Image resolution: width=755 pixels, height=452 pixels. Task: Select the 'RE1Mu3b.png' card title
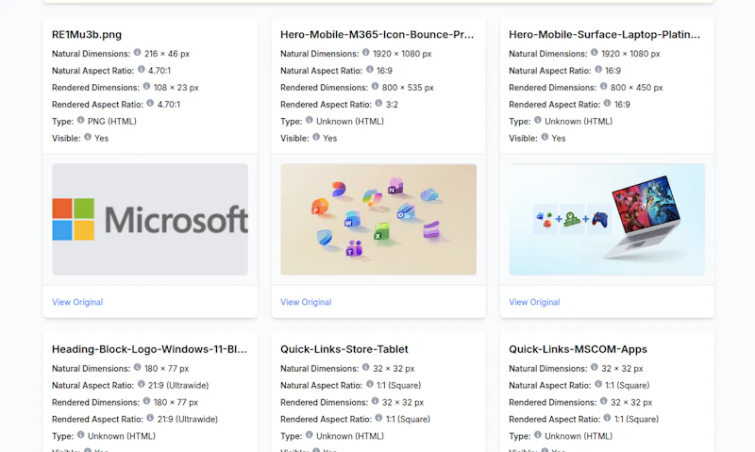click(x=87, y=35)
